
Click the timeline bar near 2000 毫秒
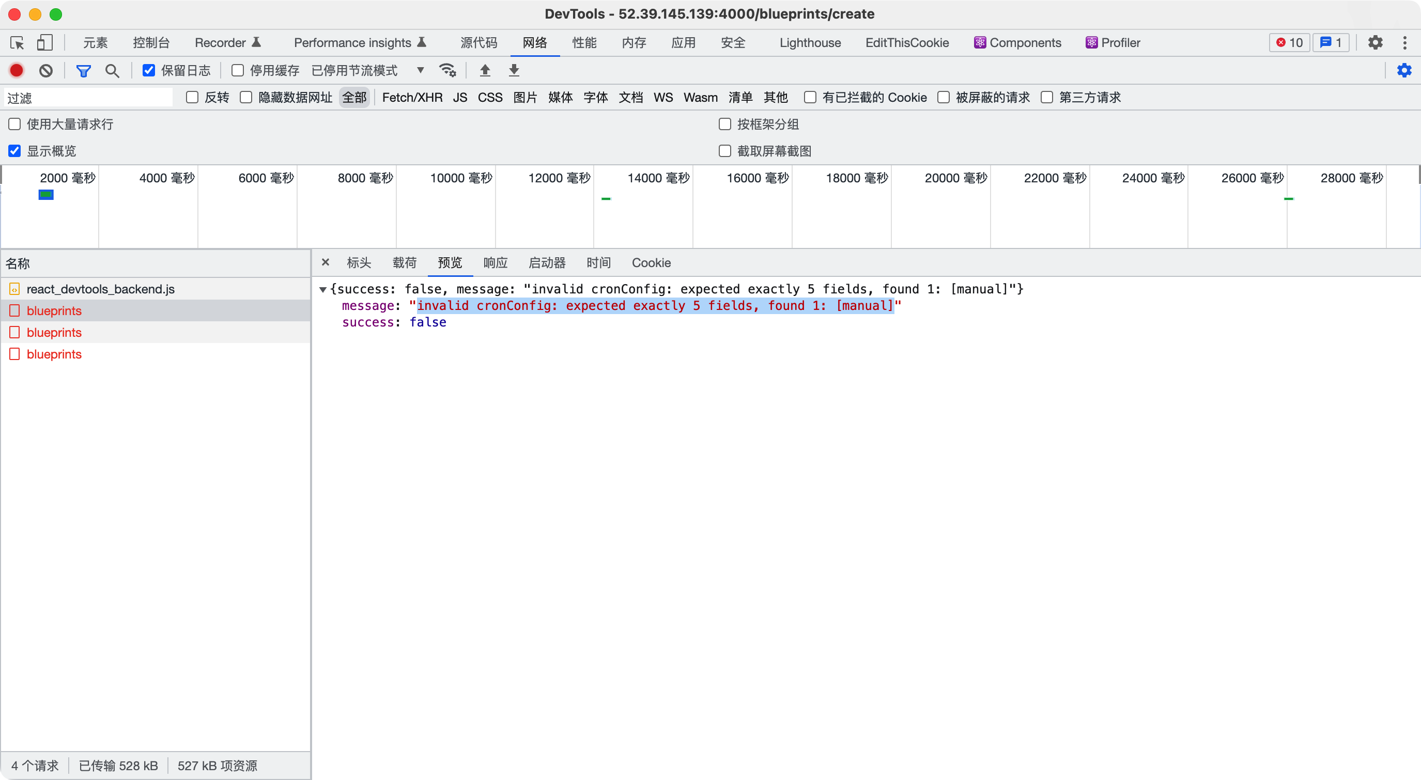click(46, 194)
